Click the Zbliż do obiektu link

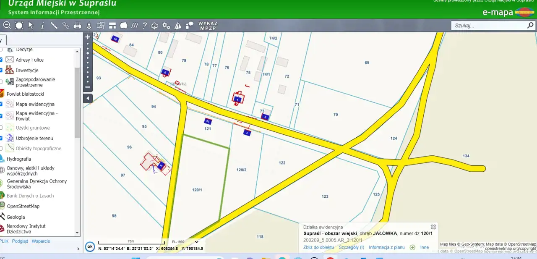point(318,247)
